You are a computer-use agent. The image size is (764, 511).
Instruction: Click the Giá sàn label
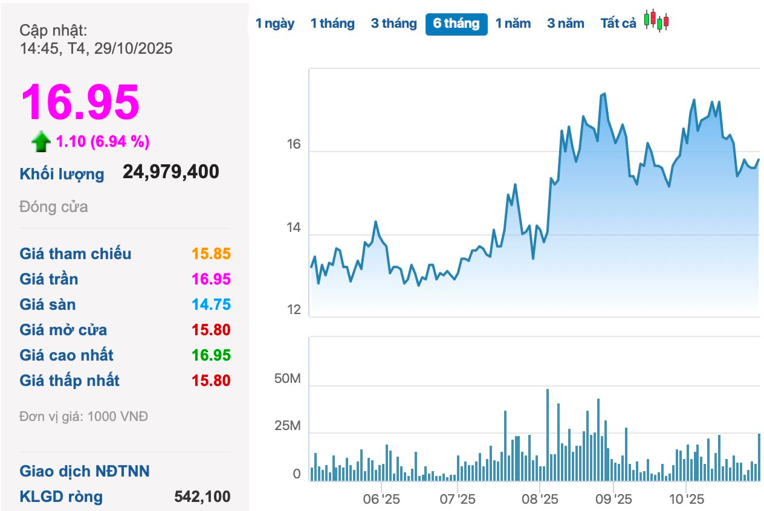(48, 304)
